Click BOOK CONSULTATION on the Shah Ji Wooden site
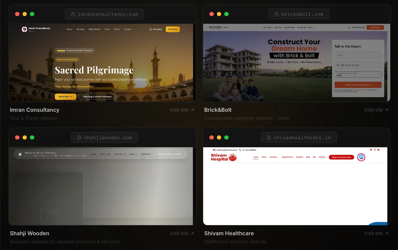 click(x=169, y=154)
